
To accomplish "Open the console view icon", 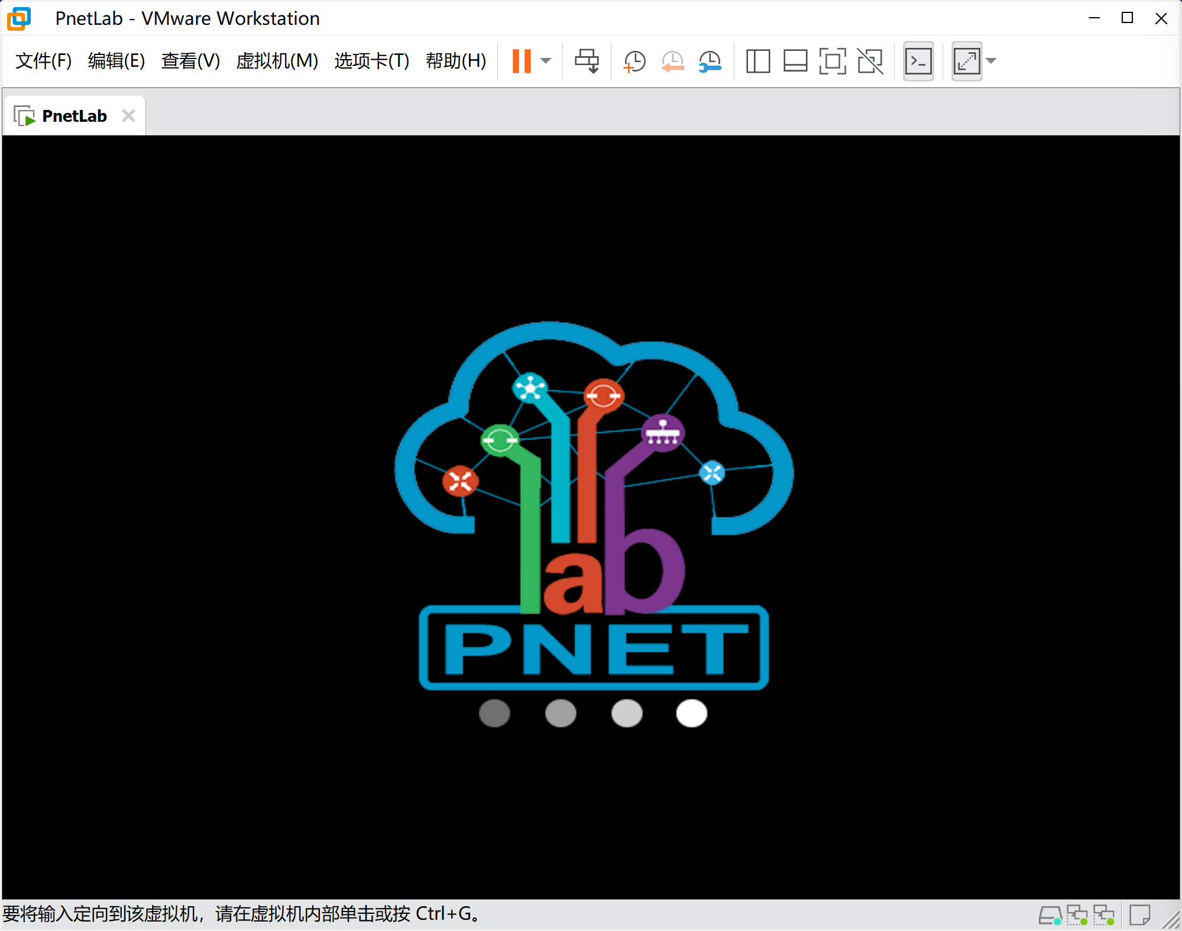I will click(x=918, y=61).
